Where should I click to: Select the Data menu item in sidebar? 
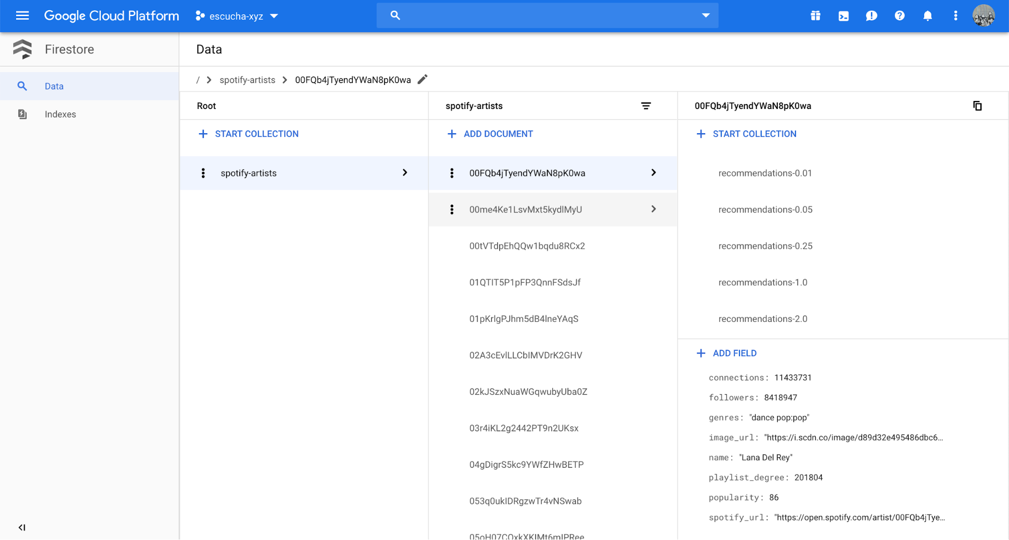[89, 86]
